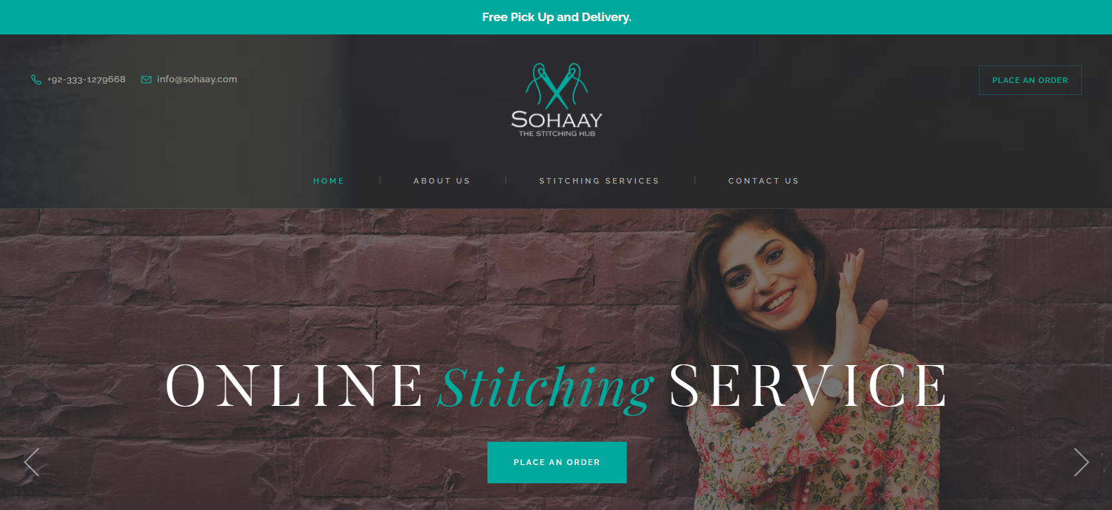
Task: Call phone number +92-333-1279668
Action: pyautogui.click(x=87, y=79)
